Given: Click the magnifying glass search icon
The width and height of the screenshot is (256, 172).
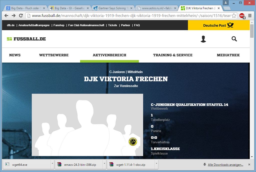Looking at the screenshot, I should [x=234, y=39].
